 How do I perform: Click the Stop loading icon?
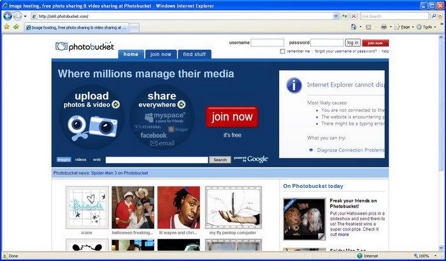click(x=353, y=16)
